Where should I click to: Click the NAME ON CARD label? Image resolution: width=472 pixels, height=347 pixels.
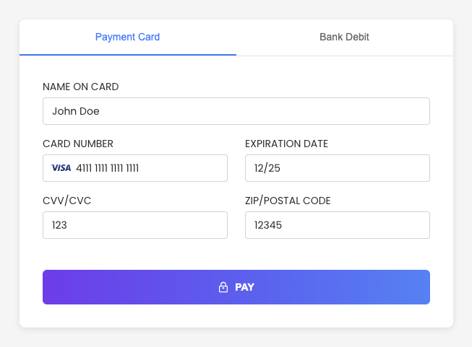(80, 87)
